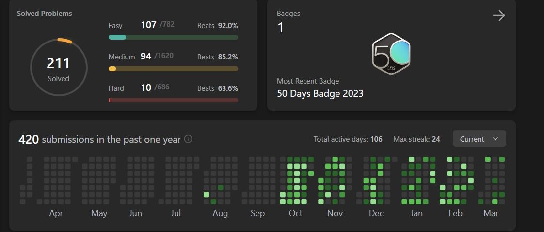The width and height of the screenshot is (544, 232).
Task: Click the Jan month label in heatmap
Action: coord(416,213)
